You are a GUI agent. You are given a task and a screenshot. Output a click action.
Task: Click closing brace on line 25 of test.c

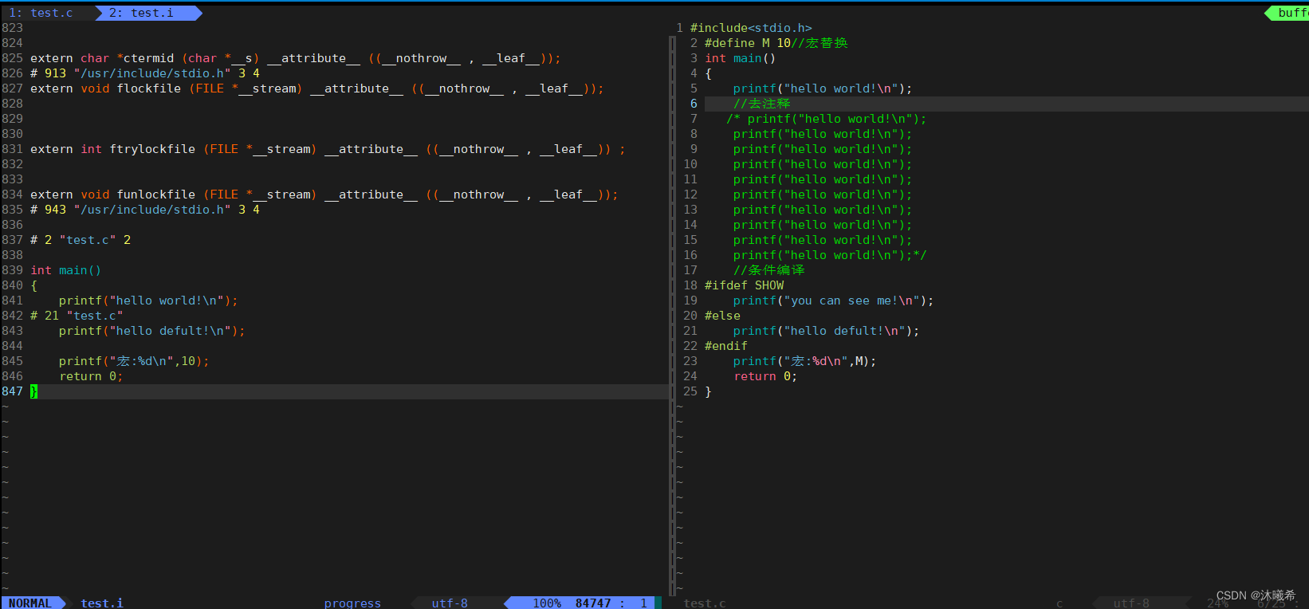point(708,391)
